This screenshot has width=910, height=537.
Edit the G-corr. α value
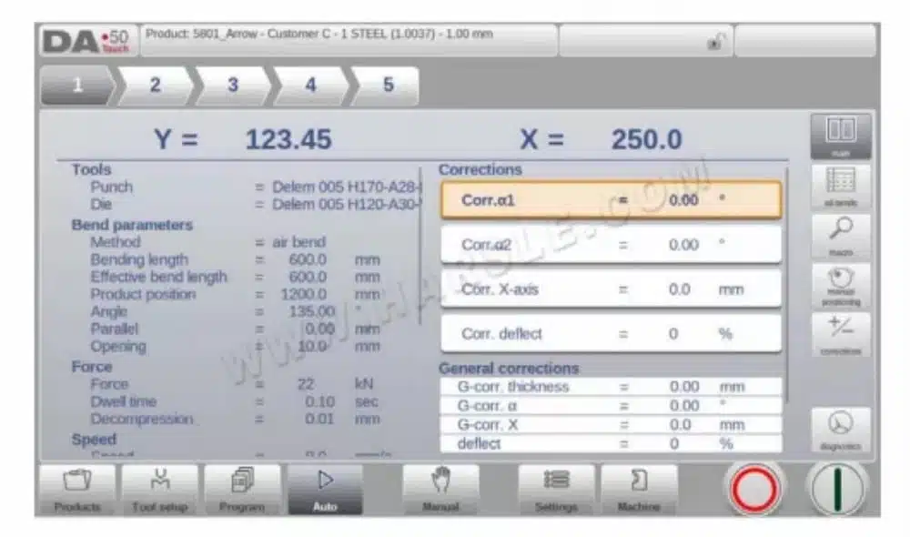coord(612,405)
